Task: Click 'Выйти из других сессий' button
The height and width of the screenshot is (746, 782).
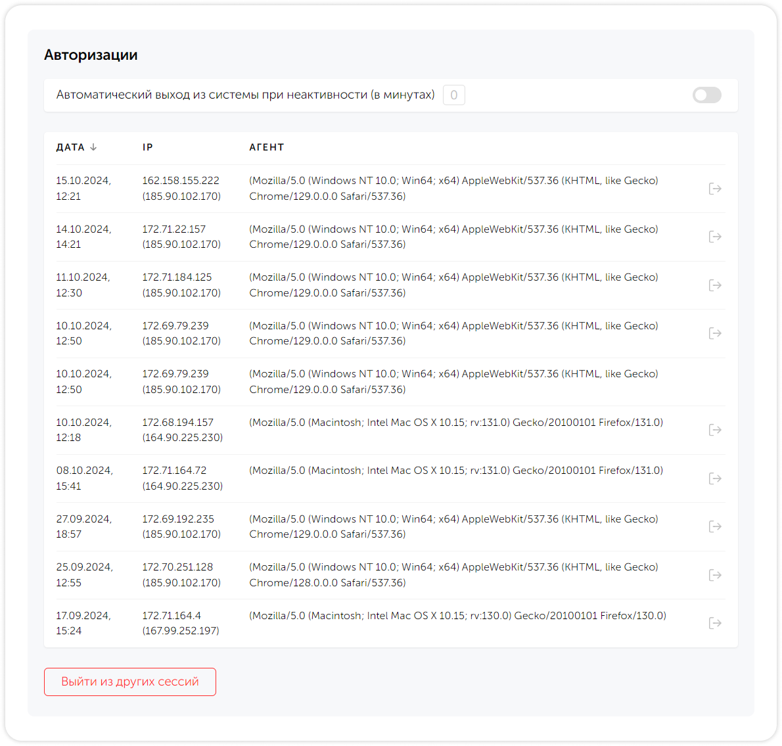Action: pyautogui.click(x=130, y=682)
